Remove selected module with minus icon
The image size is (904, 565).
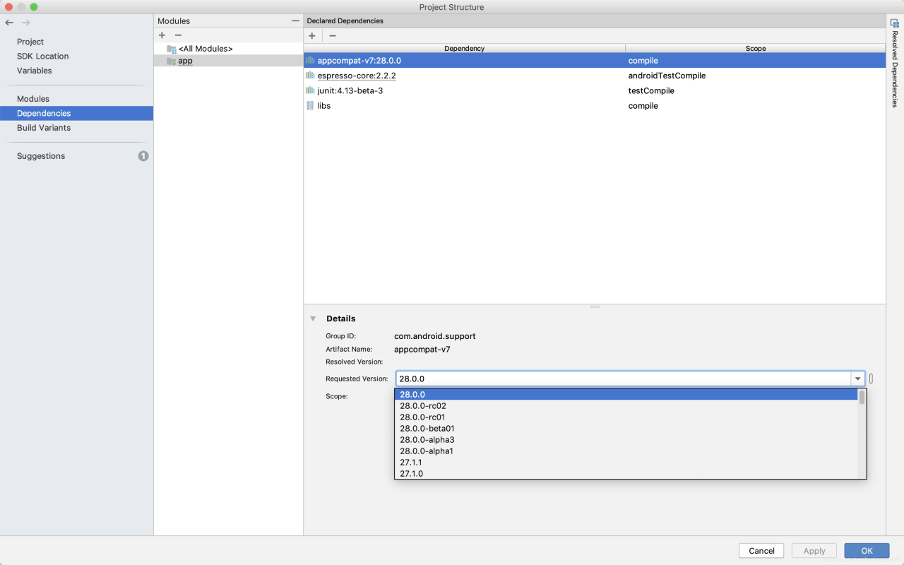[x=178, y=35]
